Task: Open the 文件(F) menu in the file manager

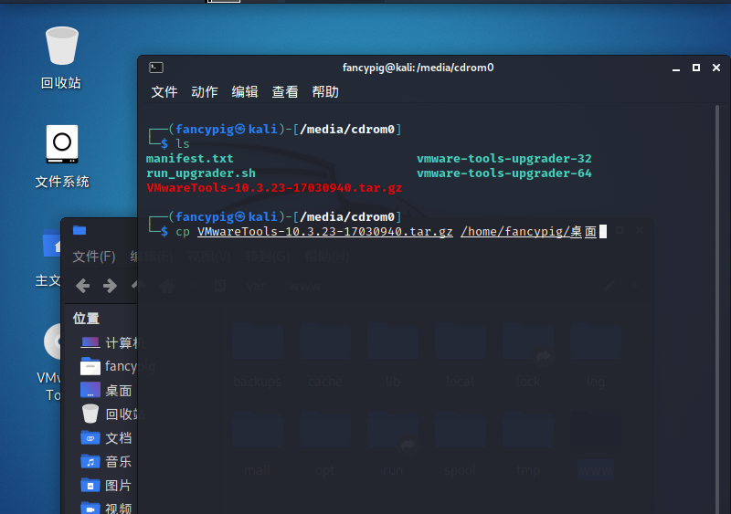Action: point(94,257)
